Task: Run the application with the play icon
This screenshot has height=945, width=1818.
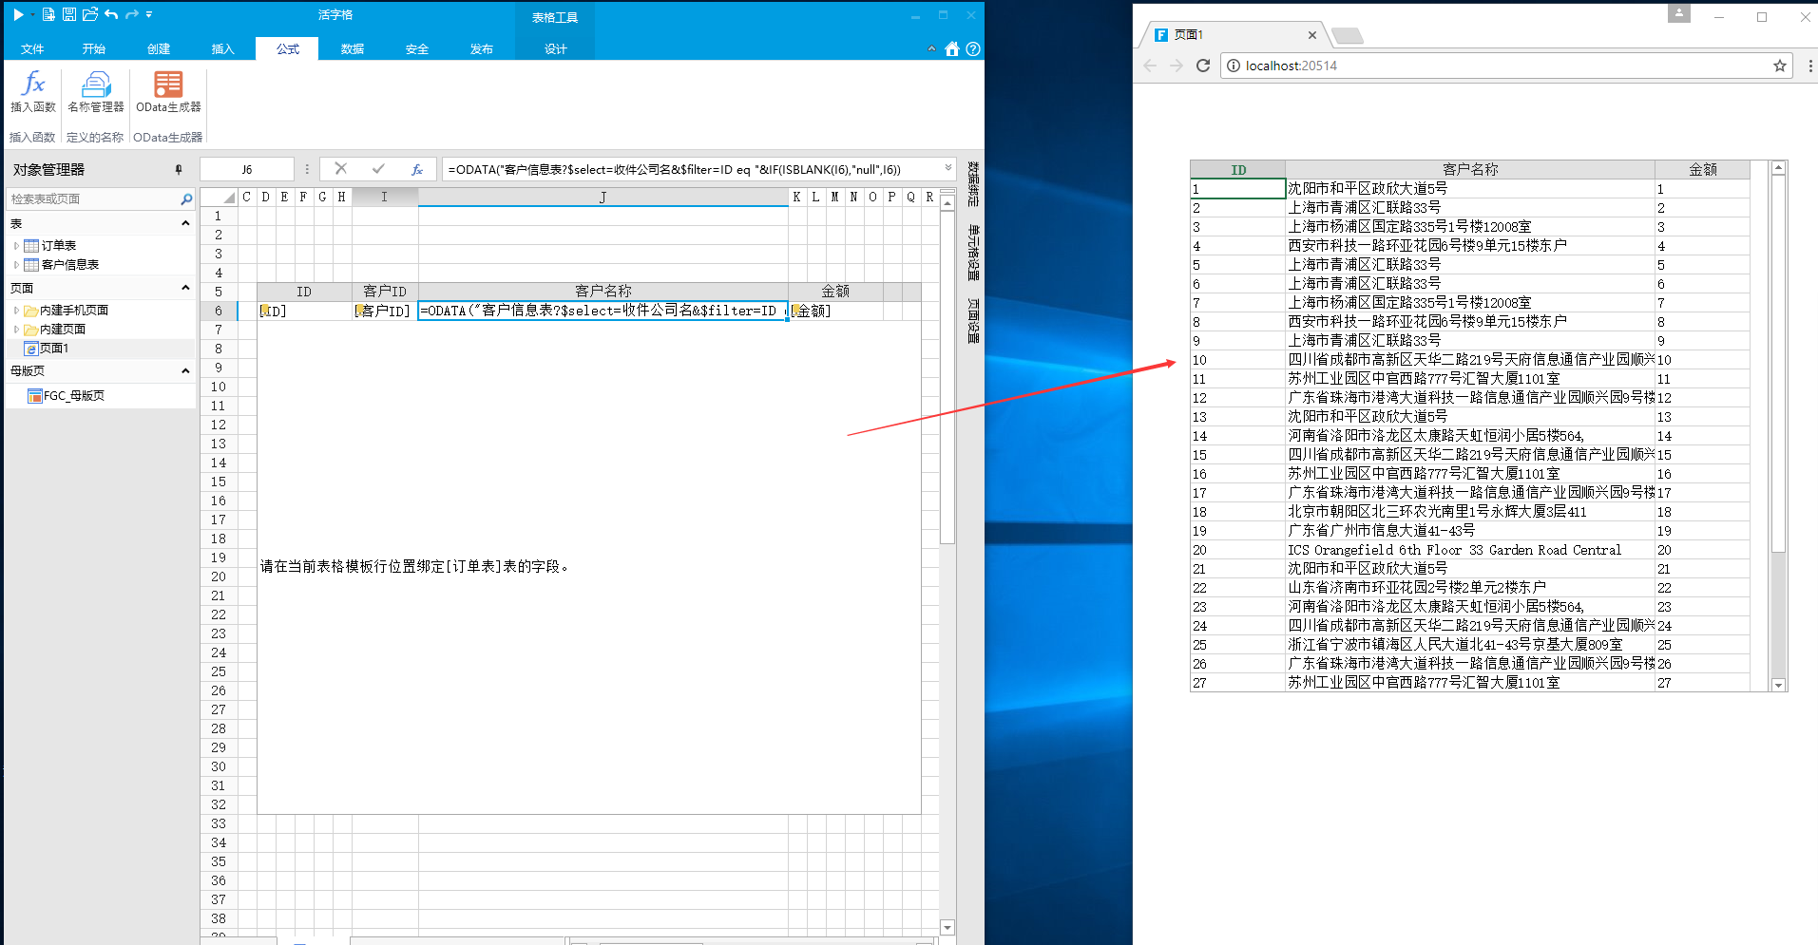Action: pos(18,14)
